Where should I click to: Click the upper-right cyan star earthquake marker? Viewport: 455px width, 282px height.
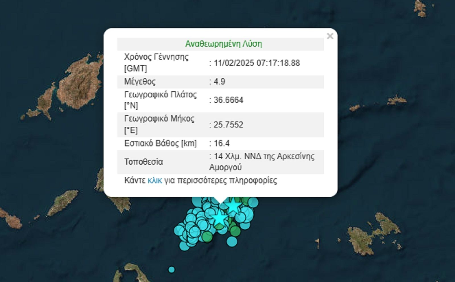coord(233,205)
